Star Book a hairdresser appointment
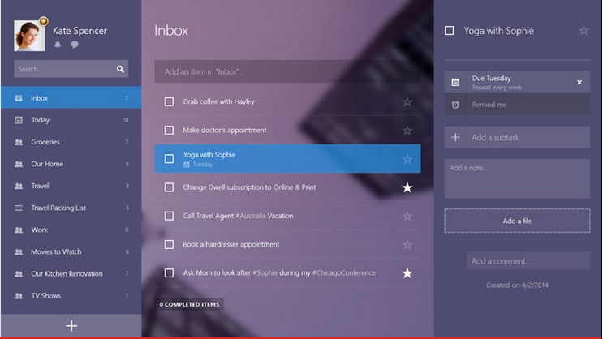Image resolution: width=603 pixels, height=339 pixels. (x=407, y=244)
